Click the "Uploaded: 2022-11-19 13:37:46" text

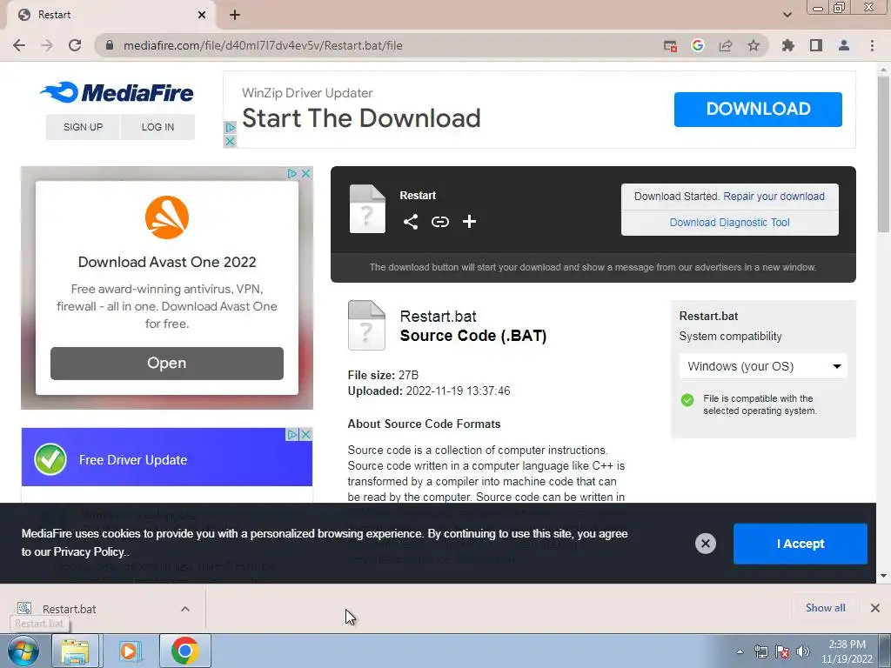click(x=429, y=391)
